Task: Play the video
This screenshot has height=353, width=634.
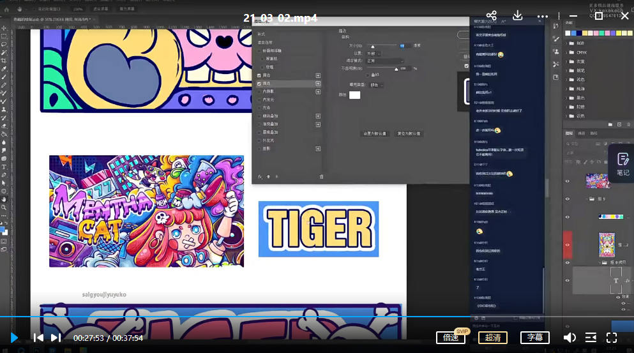Action: click(x=14, y=338)
